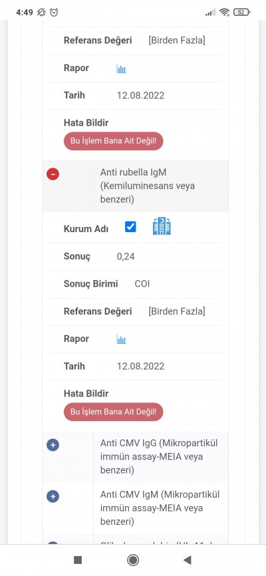The image size is (266, 576).
Task: Tap the alarm clock icon in status bar
Action: pyautogui.click(x=54, y=13)
